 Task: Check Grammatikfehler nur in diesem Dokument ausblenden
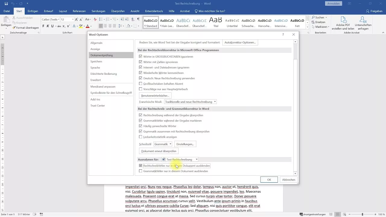(140, 171)
